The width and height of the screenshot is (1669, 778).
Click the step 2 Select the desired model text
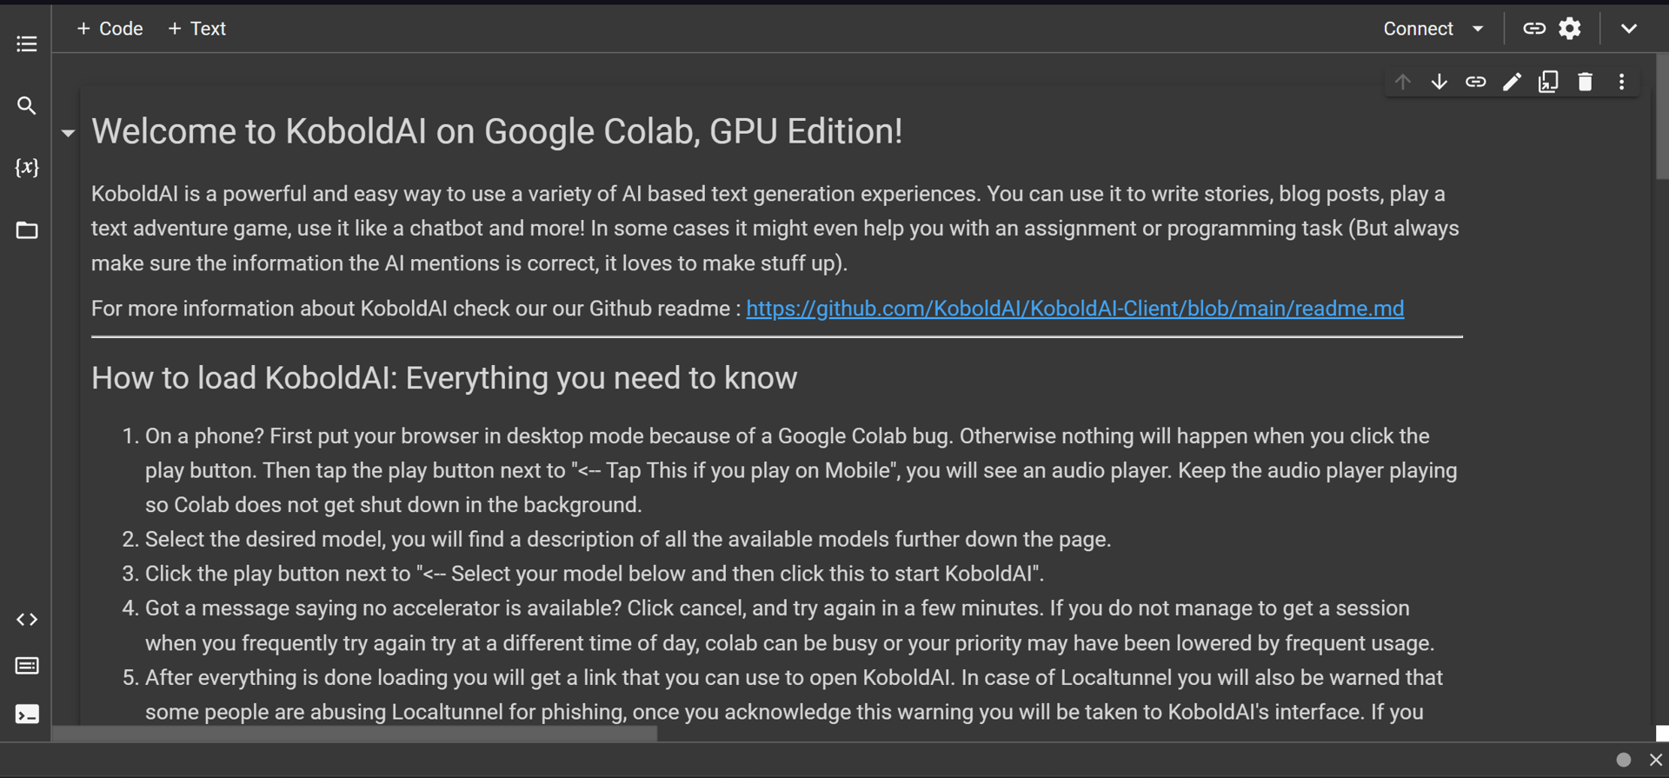[x=628, y=539]
